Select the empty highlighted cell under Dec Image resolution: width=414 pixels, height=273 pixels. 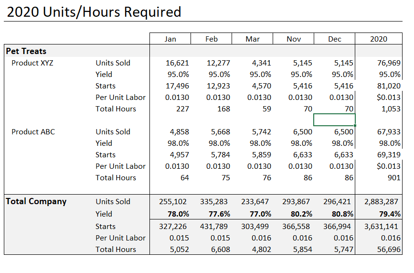[334, 120]
